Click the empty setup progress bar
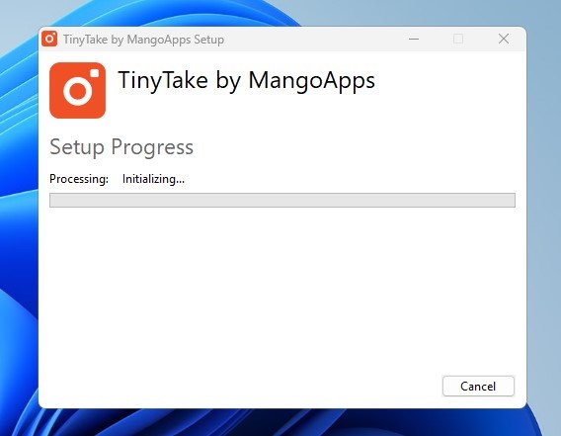Image resolution: width=561 pixels, height=436 pixels. 282,201
